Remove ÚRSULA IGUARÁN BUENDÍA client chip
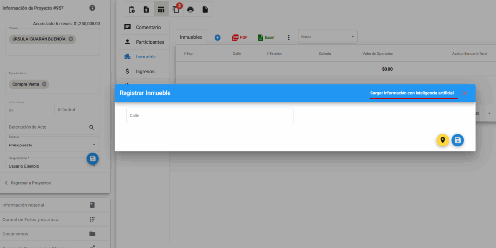 coord(71,39)
